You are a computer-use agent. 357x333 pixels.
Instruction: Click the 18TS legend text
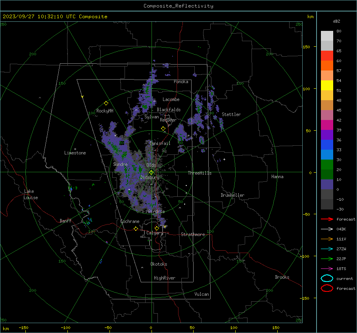[x=341, y=269]
